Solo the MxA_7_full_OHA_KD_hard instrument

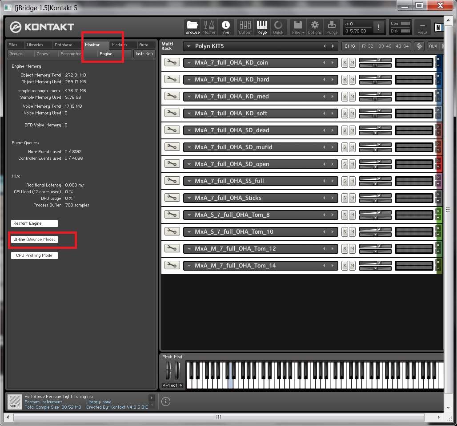[345, 80]
